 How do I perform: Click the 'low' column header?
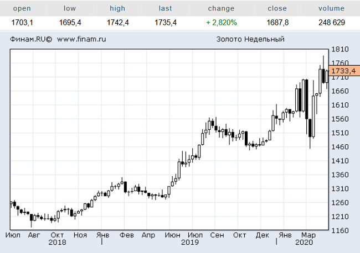click(70, 8)
